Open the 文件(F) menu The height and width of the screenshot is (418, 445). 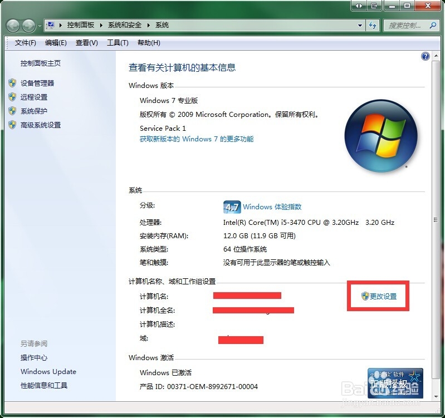click(25, 43)
